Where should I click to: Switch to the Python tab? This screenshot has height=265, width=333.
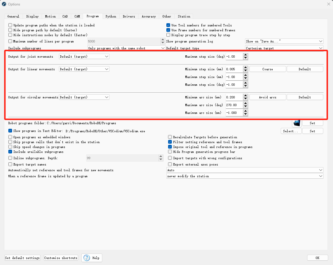click(x=111, y=16)
